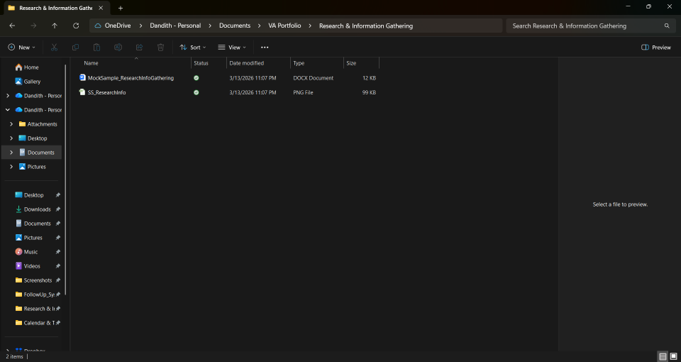
Task: Navigate to Dandith - Personal breadcrumb
Action: click(x=175, y=26)
